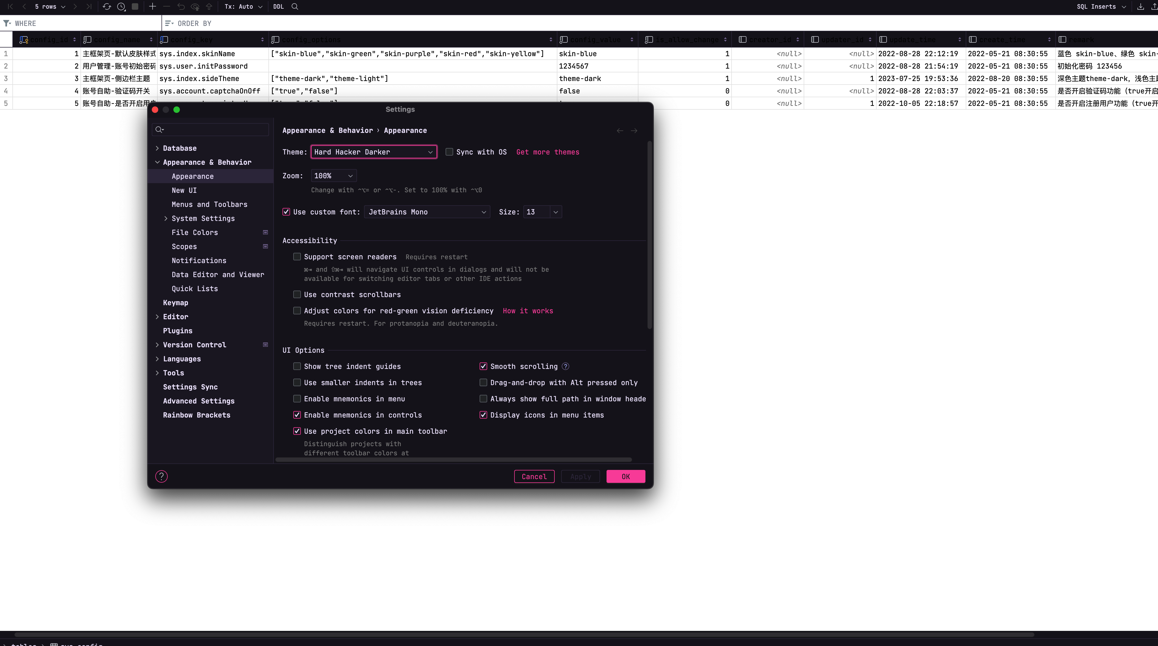Jump to last page of rows
This screenshot has width=1158, height=646.
(x=89, y=7)
